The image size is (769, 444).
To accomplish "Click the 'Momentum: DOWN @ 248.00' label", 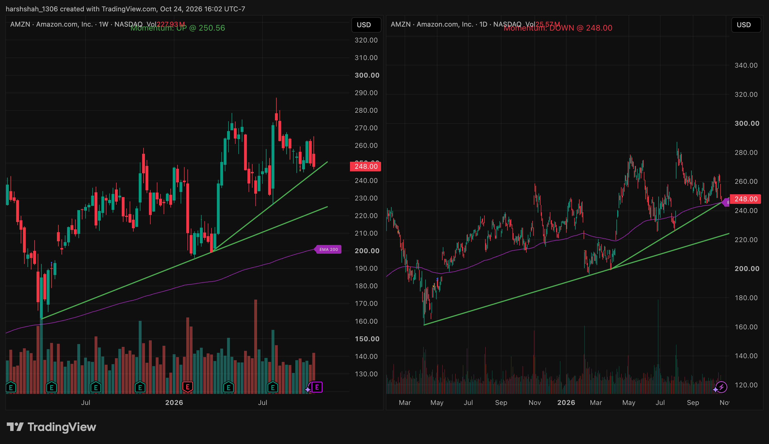I will [x=558, y=28].
